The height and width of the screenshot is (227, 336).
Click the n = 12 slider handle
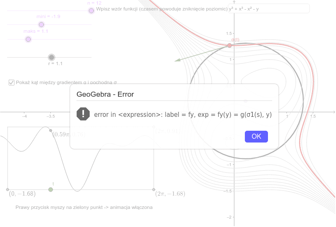[91, 11]
